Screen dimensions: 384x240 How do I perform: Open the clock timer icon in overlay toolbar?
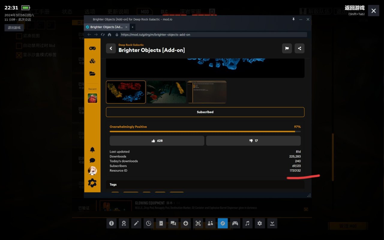[x=149, y=223]
